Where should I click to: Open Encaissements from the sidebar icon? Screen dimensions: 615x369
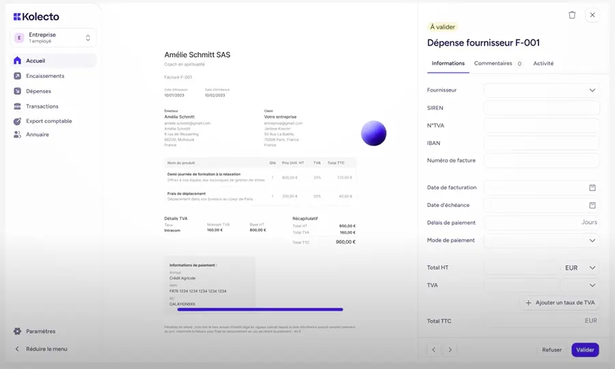(x=17, y=76)
